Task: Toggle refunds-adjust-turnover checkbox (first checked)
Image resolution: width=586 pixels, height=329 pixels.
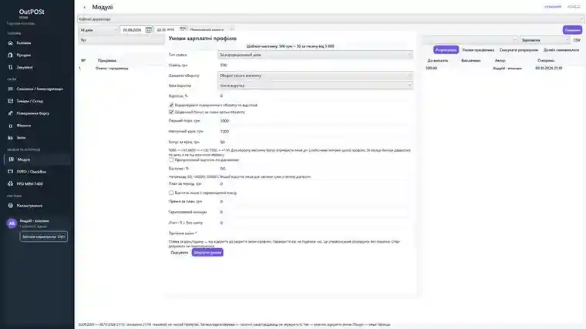Action: point(171,105)
